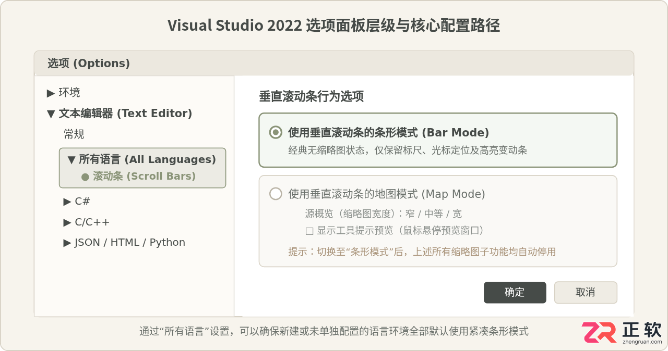The image size is (668, 351).
Task: Expand the JSON / HTML / Python node arrow
Action: pyautogui.click(x=67, y=243)
